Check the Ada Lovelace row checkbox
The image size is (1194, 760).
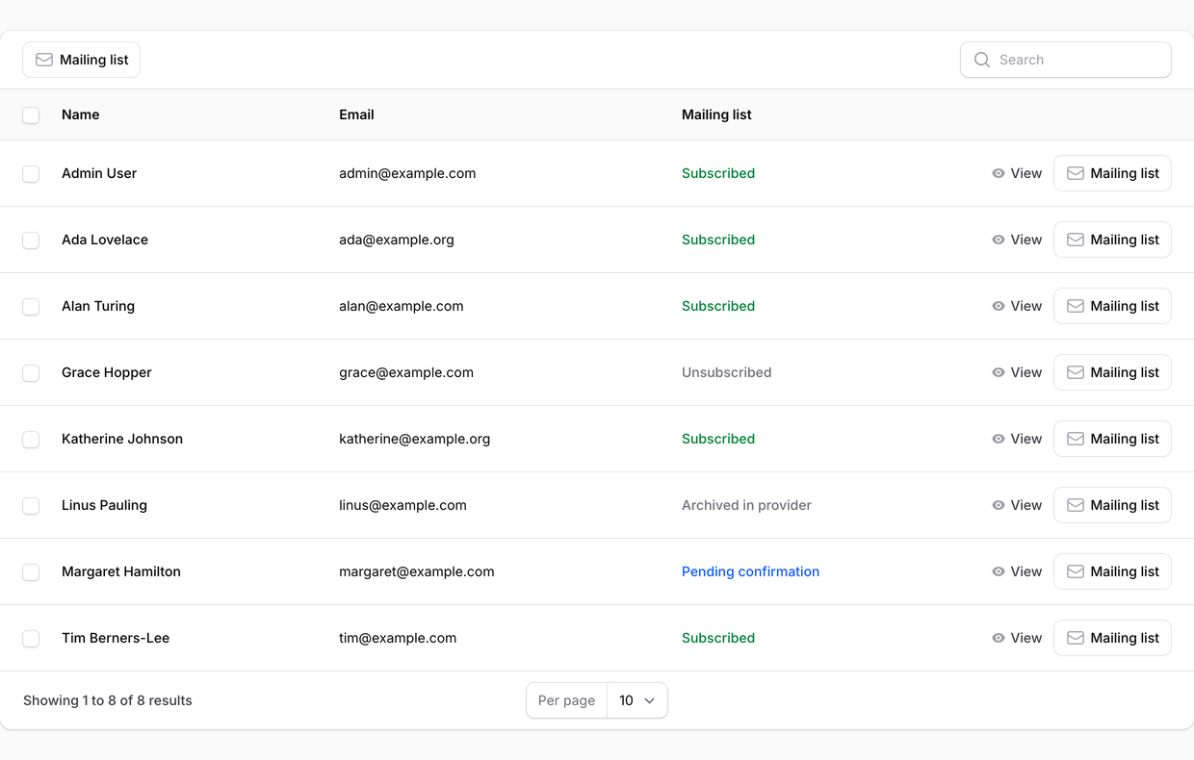pos(31,241)
